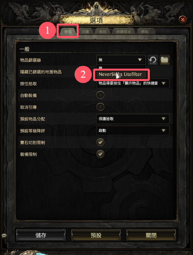Click the refresh item filter icon
Screen dimensions: 193x255
pos(153,60)
